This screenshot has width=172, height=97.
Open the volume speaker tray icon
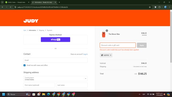click(151, 94)
